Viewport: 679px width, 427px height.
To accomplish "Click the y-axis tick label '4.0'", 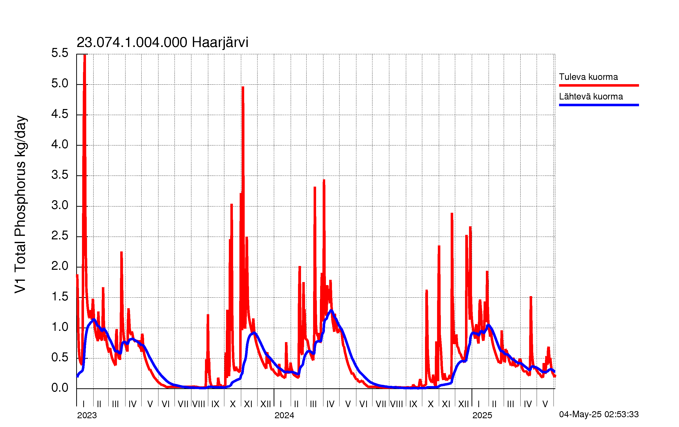I will pyautogui.click(x=60, y=144).
